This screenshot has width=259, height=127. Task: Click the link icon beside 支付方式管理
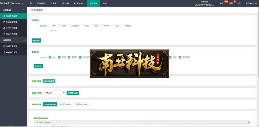coord(4,28)
